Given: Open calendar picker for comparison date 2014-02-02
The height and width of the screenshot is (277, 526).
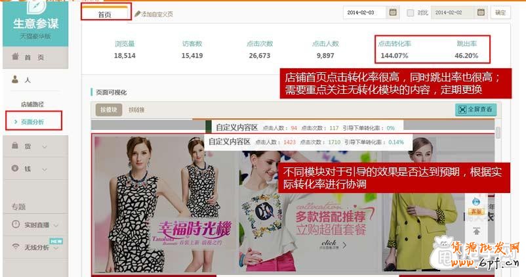Looking at the screenshot, I should [481, 12].
